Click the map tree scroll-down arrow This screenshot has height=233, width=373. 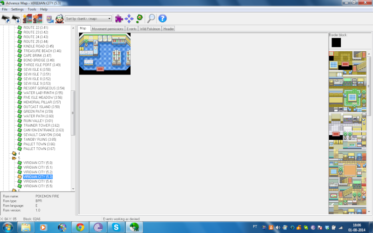click(73, 189)
